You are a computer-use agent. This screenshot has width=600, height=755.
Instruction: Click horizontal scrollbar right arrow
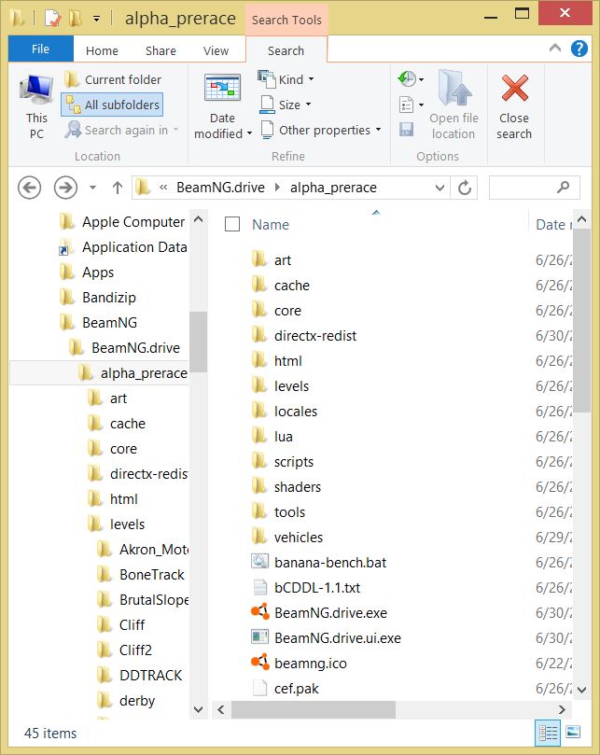pos(562,709)
